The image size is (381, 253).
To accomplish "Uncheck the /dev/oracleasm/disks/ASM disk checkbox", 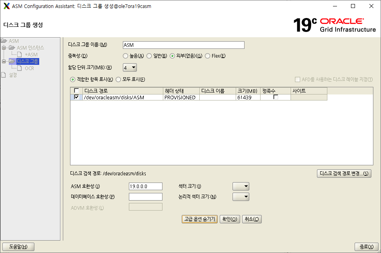I will coord(76,97).
